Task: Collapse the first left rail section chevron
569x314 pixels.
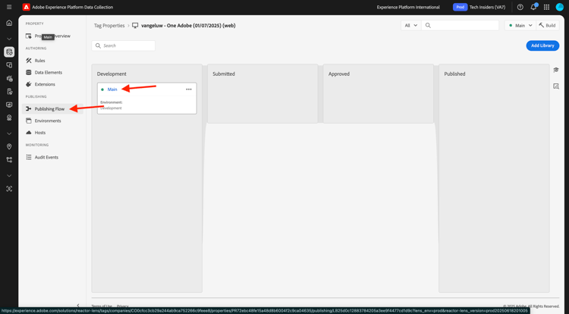Action: click(x=9, y=39)
